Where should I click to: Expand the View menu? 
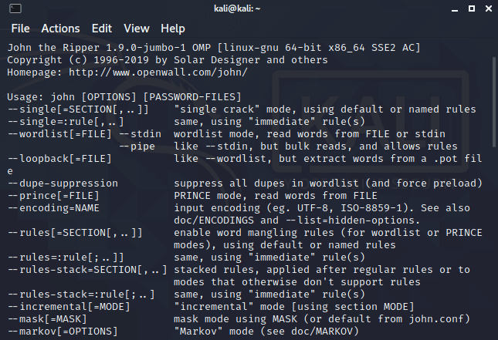137,29
